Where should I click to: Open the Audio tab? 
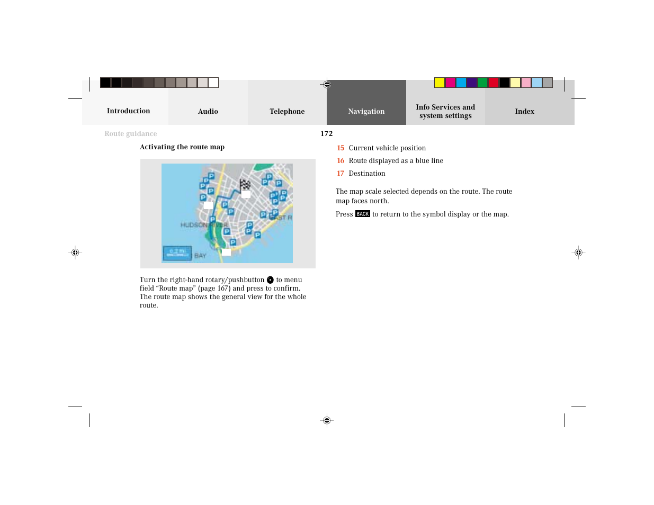[x=208, y=111]
